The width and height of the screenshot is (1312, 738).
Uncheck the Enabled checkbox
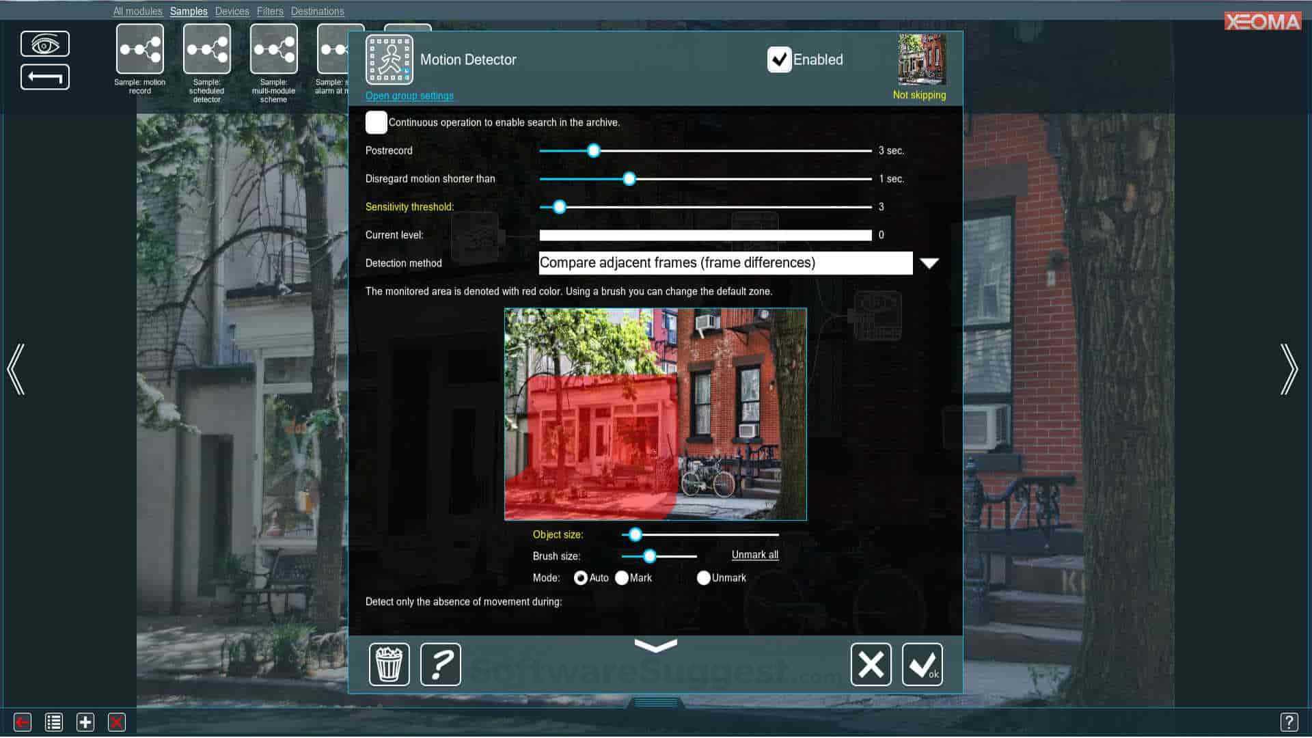tap(780, 59)
